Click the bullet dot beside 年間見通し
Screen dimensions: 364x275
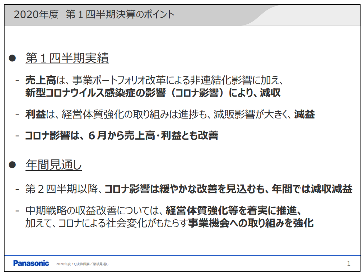click(12, 165)
